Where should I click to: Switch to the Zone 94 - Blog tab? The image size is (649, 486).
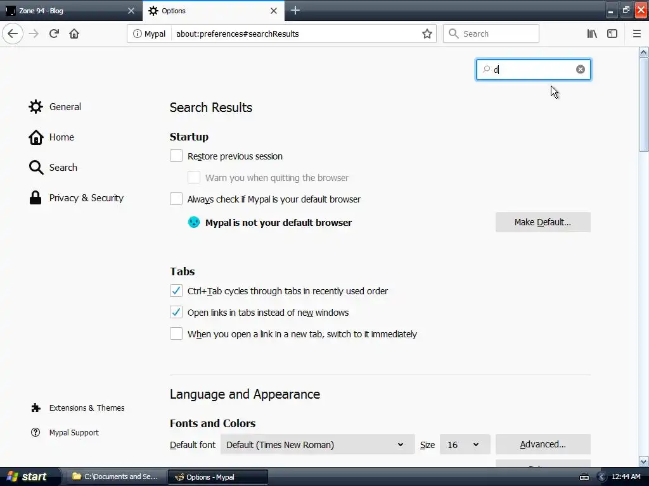(x=70, y=11)
